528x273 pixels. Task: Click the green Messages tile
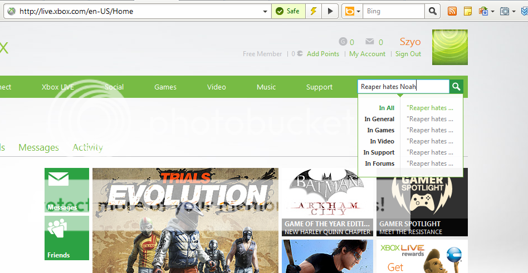click(67, 190)
